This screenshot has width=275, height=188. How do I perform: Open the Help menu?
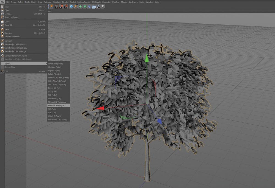[x=157, y=2]
